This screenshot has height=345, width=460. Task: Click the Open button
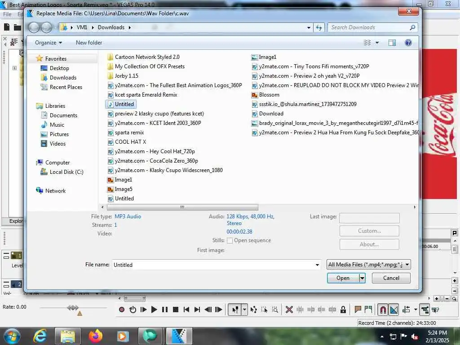(343, 278)
